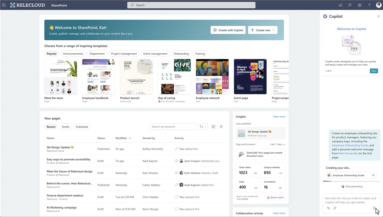Image resolution: width=383 pixels, height=217 pixels.
Task: Switch pages to grid view icon
Action: (x=213, y=127)
